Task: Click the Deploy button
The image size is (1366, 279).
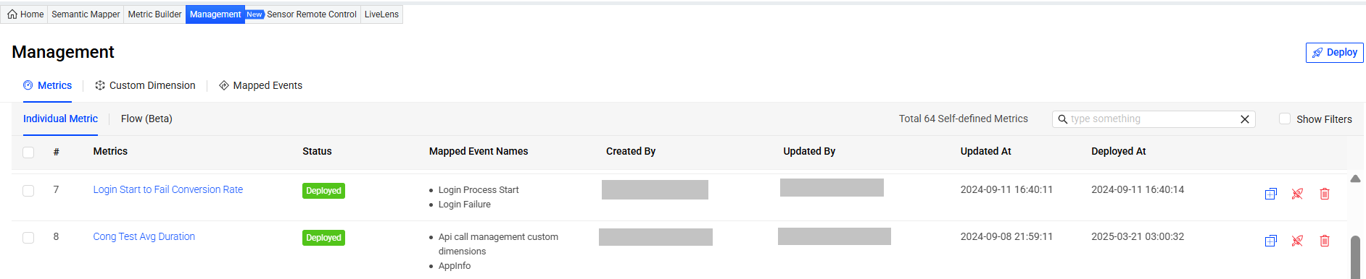Action: (x=1334, y=53)
